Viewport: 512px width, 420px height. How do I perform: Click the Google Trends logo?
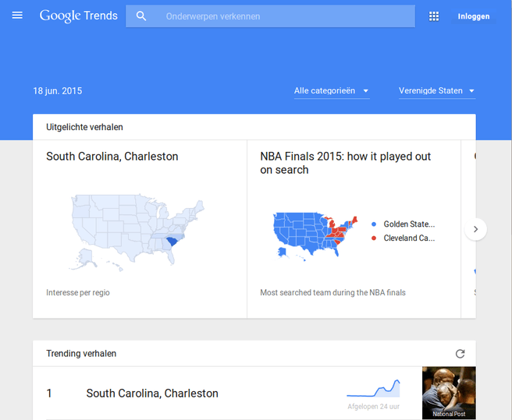coord(78,16)
